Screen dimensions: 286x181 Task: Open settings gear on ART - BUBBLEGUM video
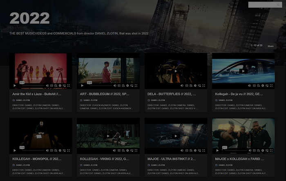coord(127,86)
